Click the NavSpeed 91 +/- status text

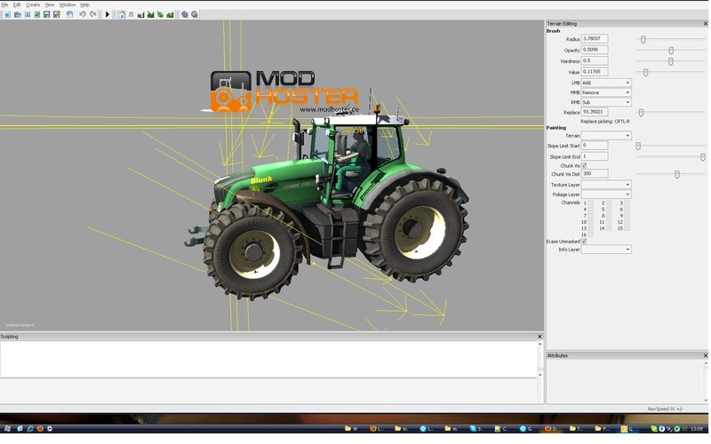[665, 409]
